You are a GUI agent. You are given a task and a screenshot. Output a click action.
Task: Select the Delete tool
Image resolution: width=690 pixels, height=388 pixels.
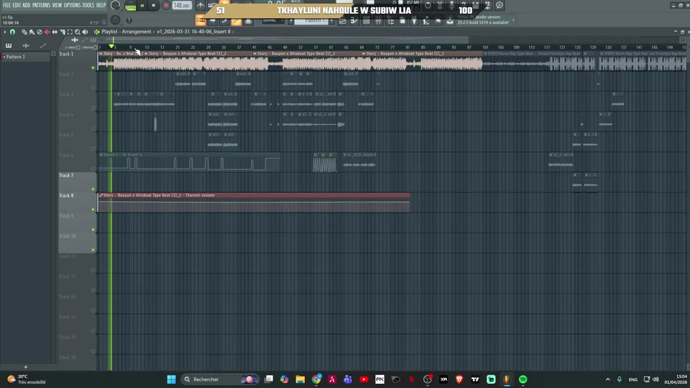tap(39, 32)
